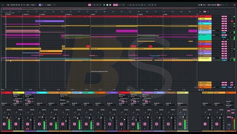Toggle the pink Follow button in transport

point(89,5)
